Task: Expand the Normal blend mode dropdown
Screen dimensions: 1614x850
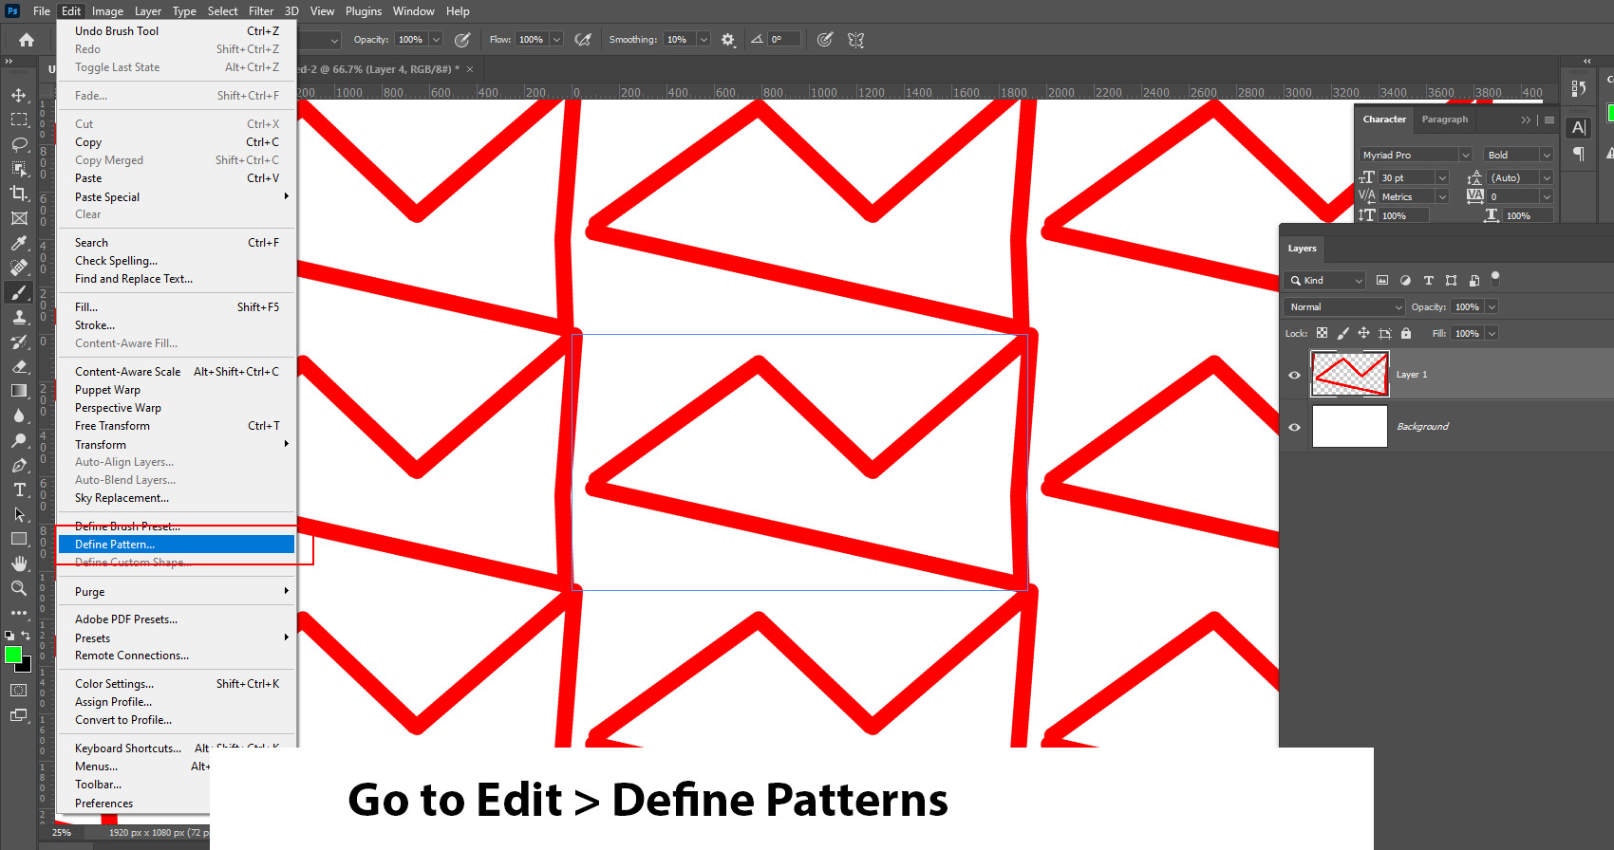Action: [x=1343, y=307]
